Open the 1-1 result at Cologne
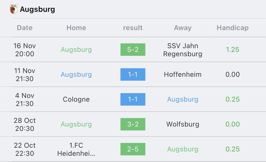The height and width of the screenshot is (162, 266). [x=133, y=99]
